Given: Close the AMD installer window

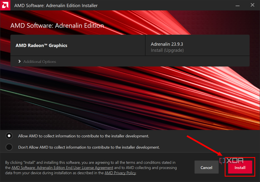Looking at the screenshot, I should pyautogui.click(x=252, y=5).
